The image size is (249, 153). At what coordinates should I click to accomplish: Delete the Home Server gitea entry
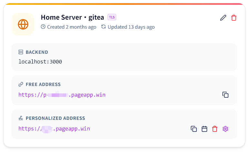[234, 18]
